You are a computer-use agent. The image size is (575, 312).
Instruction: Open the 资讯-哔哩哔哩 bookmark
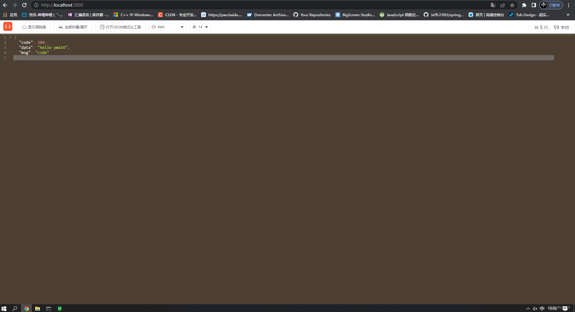[x=42, y=15]
